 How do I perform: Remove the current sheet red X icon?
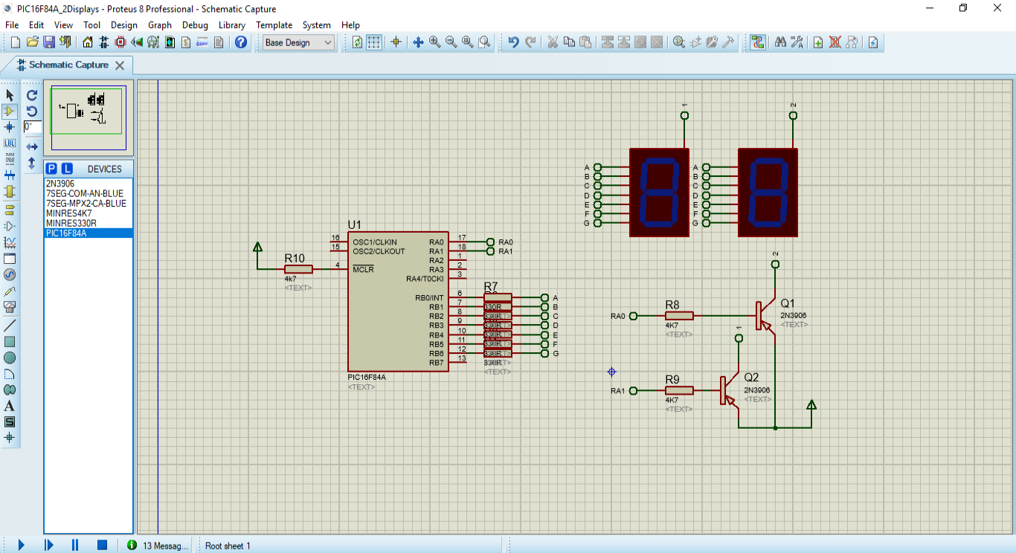(835, 42)
